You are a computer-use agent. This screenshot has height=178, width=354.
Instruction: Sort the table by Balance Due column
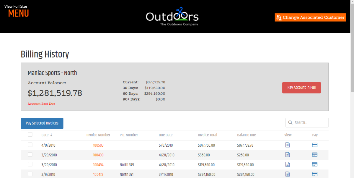pos(246,135)
